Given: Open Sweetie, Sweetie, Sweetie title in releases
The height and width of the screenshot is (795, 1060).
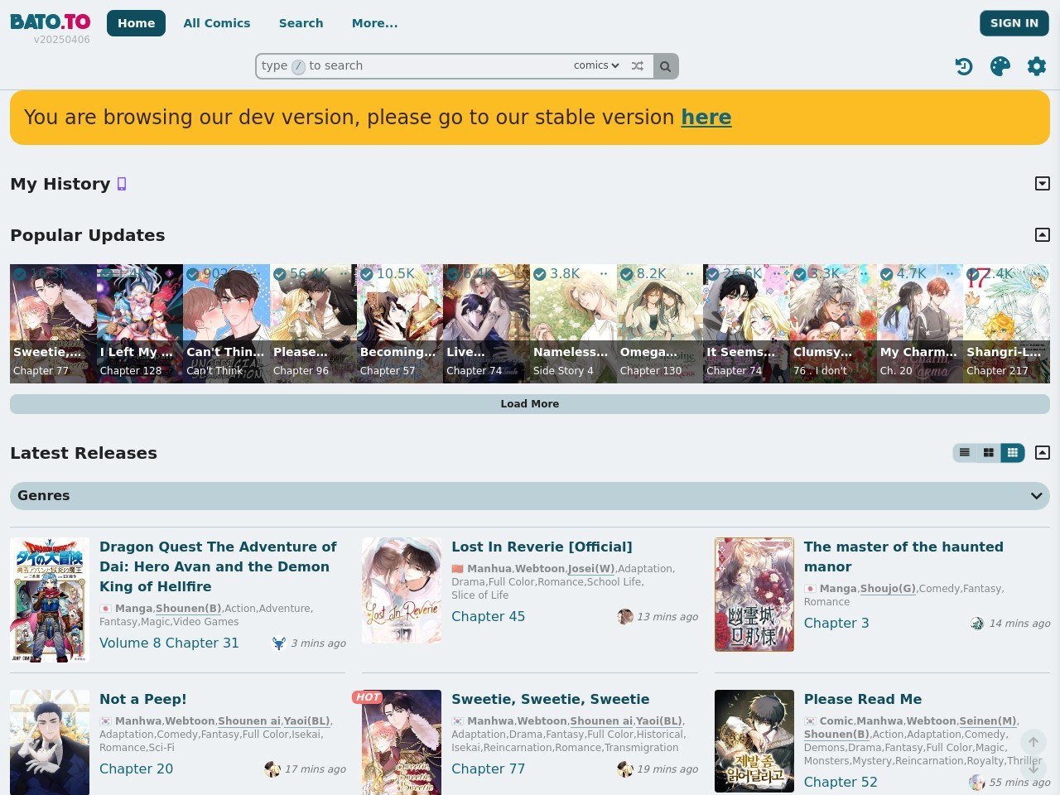Looking at the screenshot, I should pos(550,699).
